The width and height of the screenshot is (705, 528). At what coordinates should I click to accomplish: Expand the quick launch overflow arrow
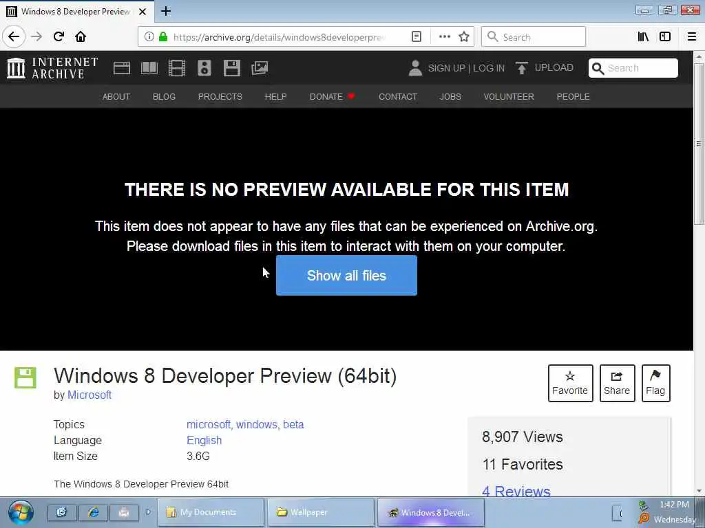149,511
